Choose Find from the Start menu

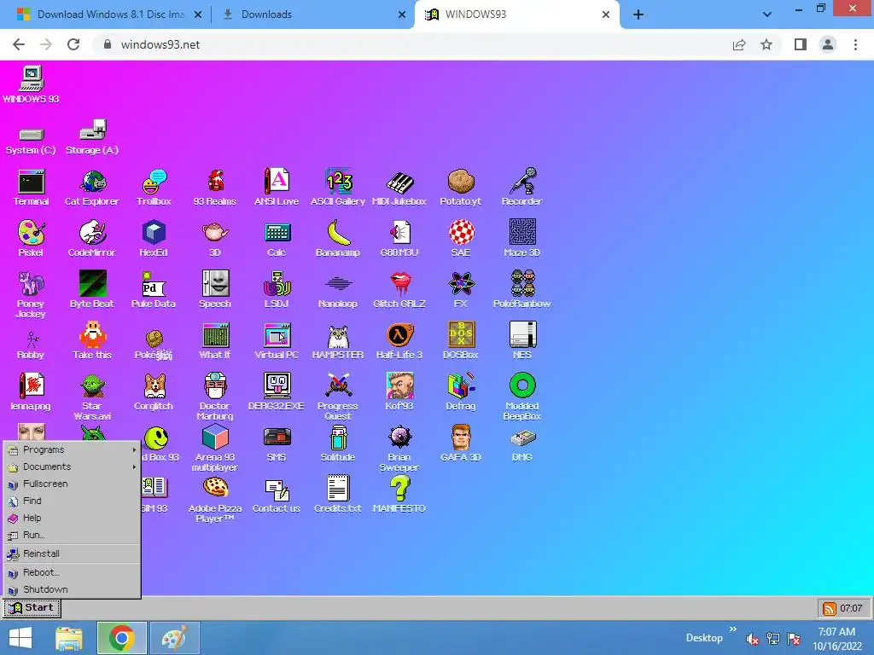pos(72,501)
